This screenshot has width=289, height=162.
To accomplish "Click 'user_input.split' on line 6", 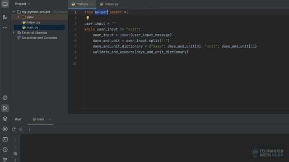I will point(143,40).
